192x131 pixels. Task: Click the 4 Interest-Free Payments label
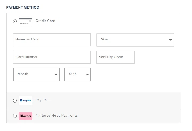pyautogui.click(x=57, y=116)
